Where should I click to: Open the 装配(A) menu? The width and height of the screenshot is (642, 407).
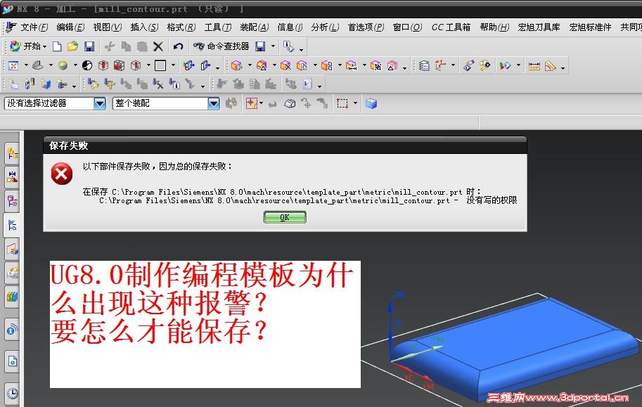(255, 27)
